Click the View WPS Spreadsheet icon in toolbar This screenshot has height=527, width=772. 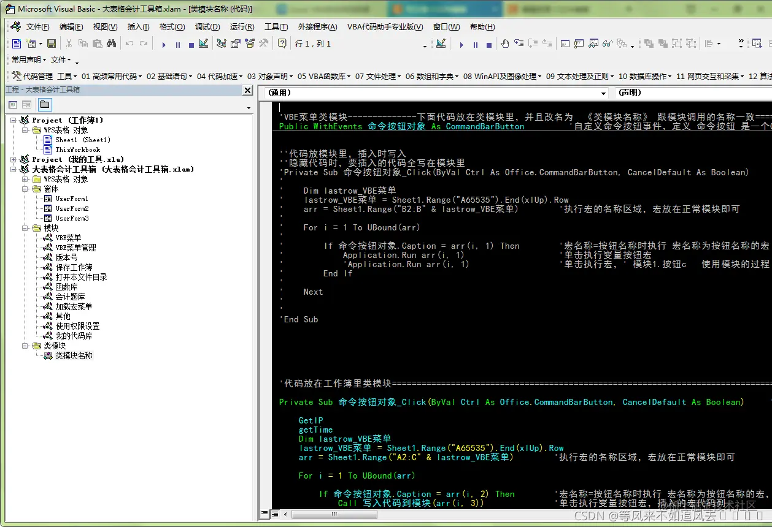pyautogui.click(x=17, y=44)
